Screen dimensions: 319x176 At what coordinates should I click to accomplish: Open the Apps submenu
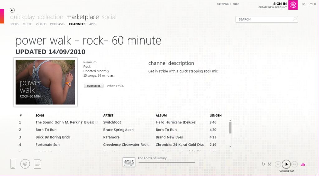(93, 24)
